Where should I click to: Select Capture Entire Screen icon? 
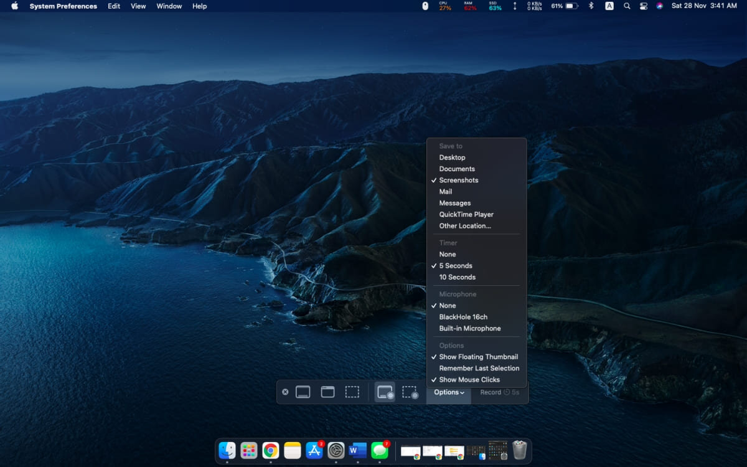(303, 392)
